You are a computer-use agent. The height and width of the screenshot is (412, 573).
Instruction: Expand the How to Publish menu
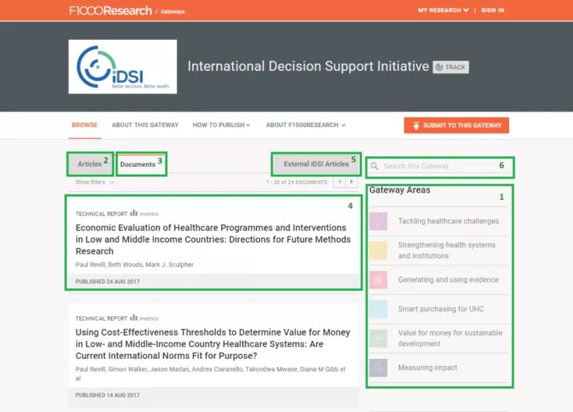pyautogui.click(x=221, y=125)
